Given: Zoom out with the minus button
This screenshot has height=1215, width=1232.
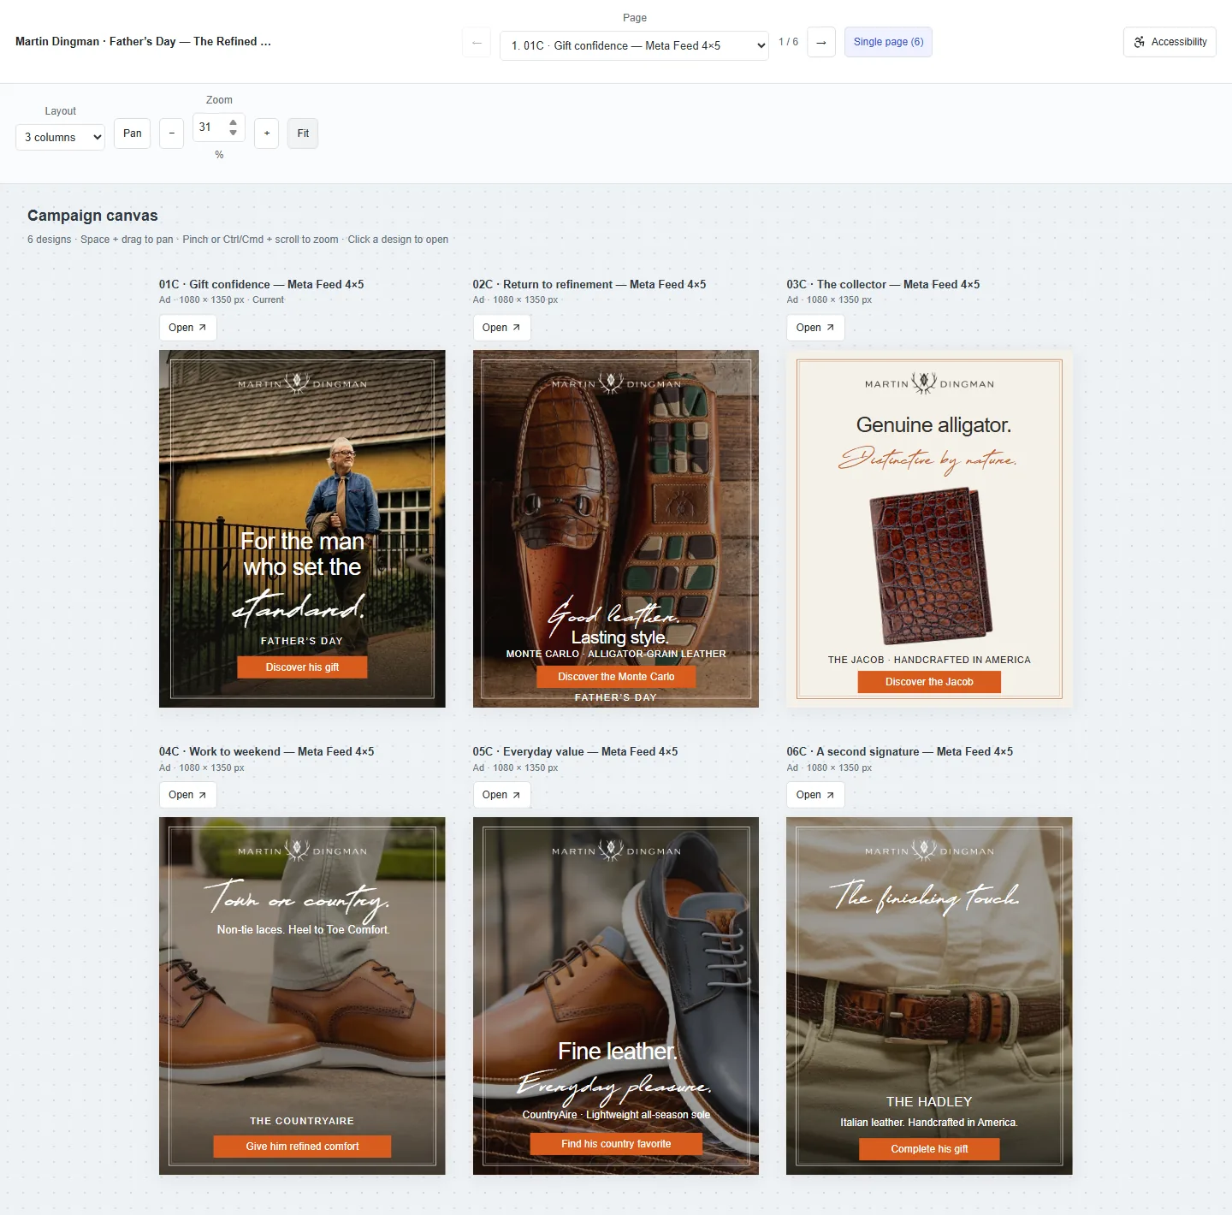Looking at the screenshot, I should click(x=171, y=133).
